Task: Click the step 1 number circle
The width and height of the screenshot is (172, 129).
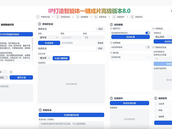Action: click(38, 17)
